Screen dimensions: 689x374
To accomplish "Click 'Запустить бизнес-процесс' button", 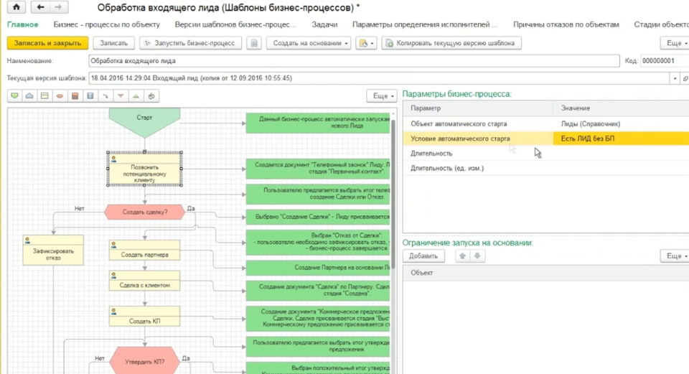I will point(190,43).
